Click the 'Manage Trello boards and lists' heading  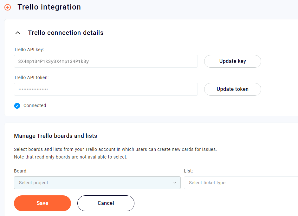point(55,136)
